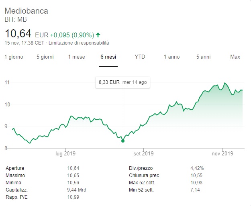
Task: Select the 5 anni tab
Action: (x=203, y=57)
